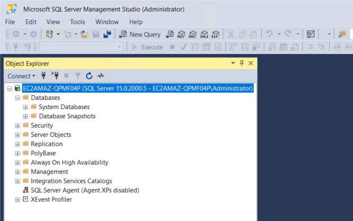The width and height of the screenshot is (353, 221).
Task: Expand the Management folder
Action: coord(17,172)
